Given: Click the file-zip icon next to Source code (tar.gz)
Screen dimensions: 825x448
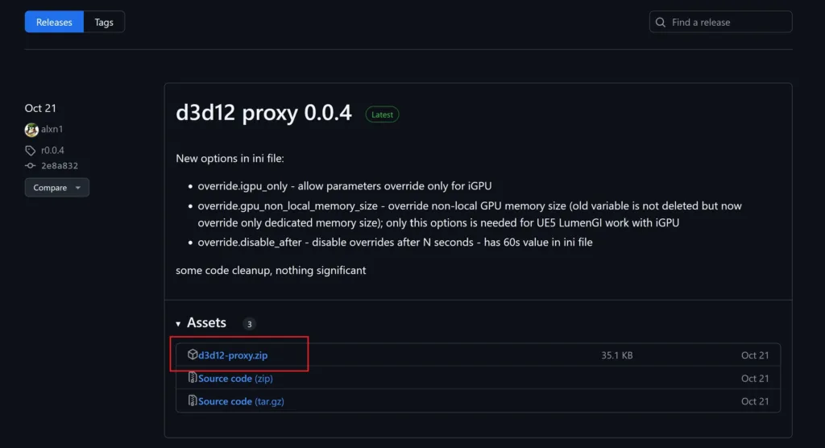Looking at the screenshot, I should pyautogui.click(x=193, y=400).
